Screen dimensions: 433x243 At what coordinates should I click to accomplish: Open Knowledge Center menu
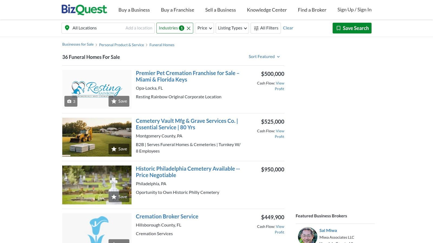click(267, 10)
